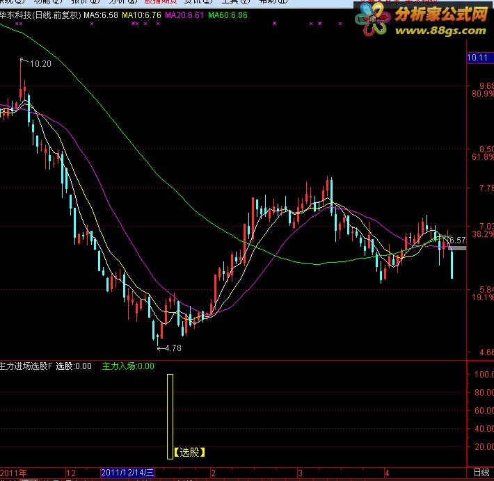This screenshot has height=481, width=494.
Task: Click the 日线 period button
Action: click(x=481, y=473)
